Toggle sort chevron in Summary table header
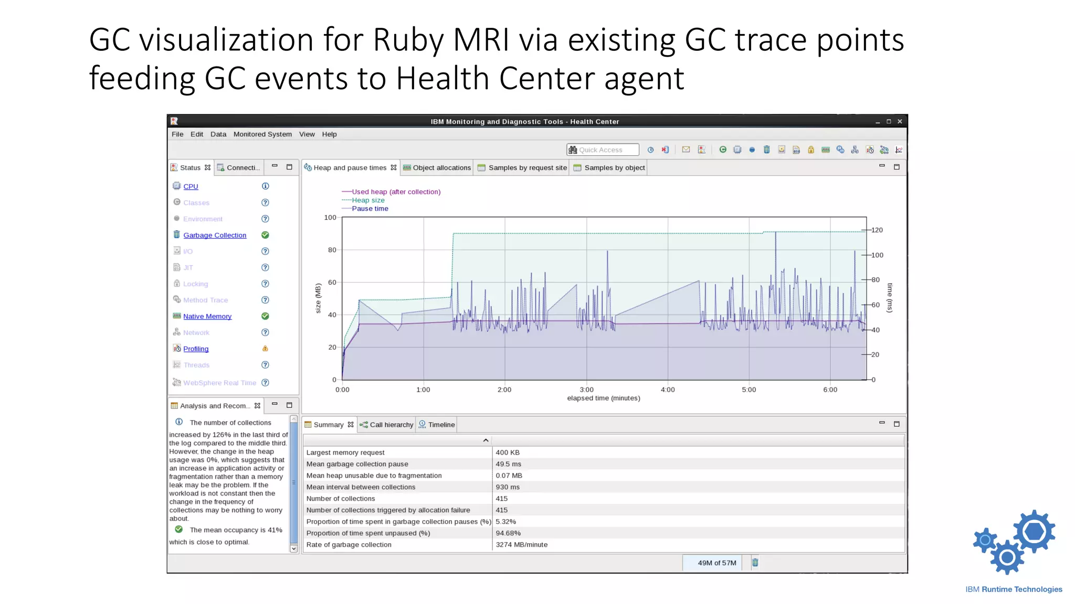This screenshot has width=1075, height=604. coord(486,440)
